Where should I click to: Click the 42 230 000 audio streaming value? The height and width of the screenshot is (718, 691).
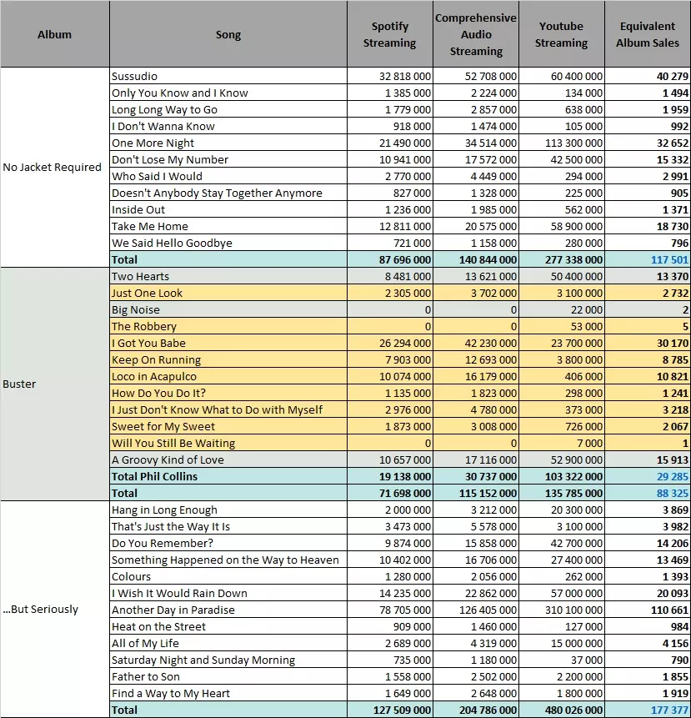(476, 343)
